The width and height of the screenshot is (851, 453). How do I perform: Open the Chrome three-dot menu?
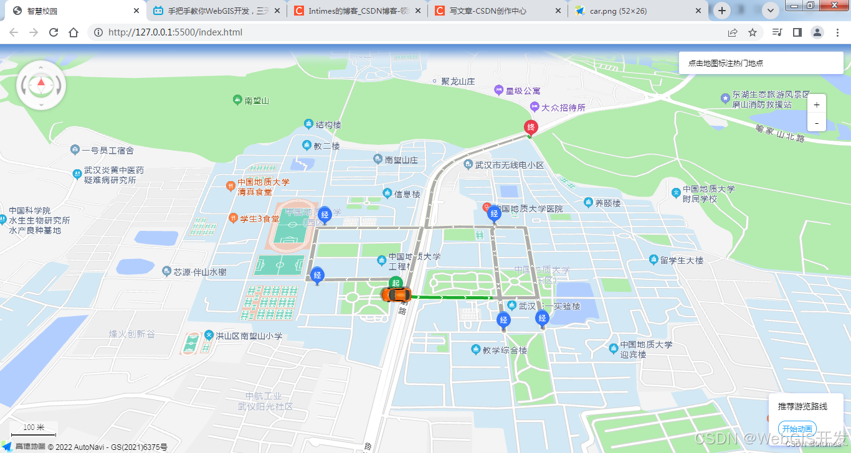tap(837, 32)
